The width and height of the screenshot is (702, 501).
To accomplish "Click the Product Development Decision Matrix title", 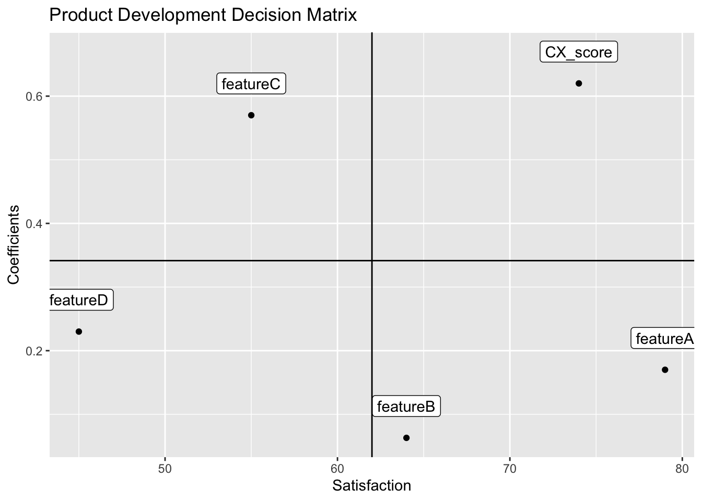I will [x=203, y=15].
